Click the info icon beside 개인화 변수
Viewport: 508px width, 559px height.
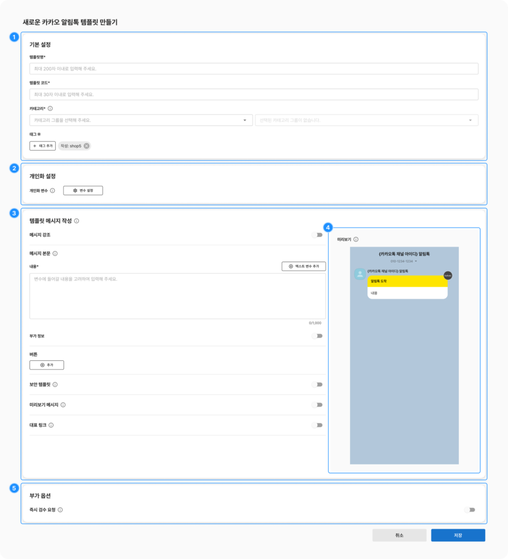[x=52, y=191]
